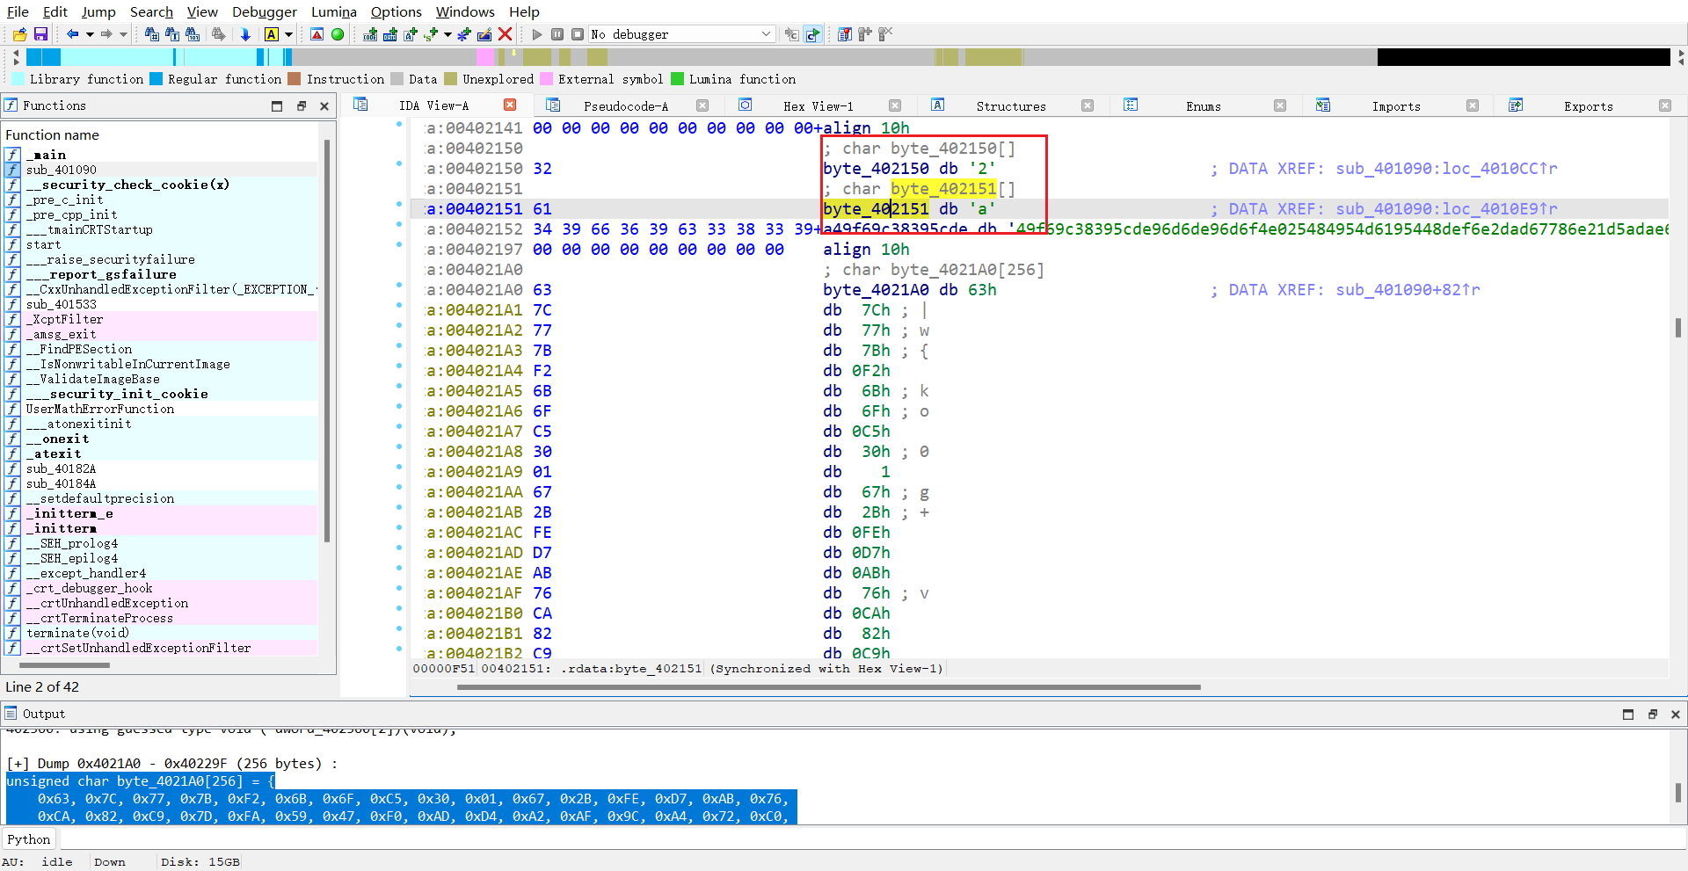Click the red X undefine icon
This screenshot has height=871, width=1688.
click(505, 34)
